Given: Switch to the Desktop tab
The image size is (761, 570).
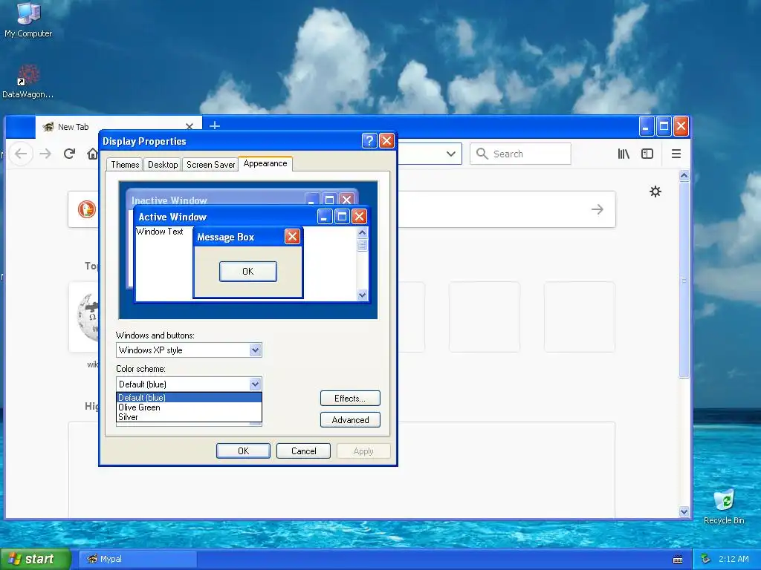Looking at the screenshot, I should [163, 164].
